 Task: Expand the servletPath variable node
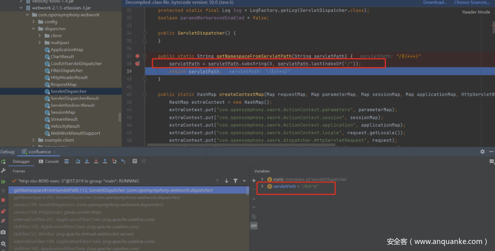point(262,186)
